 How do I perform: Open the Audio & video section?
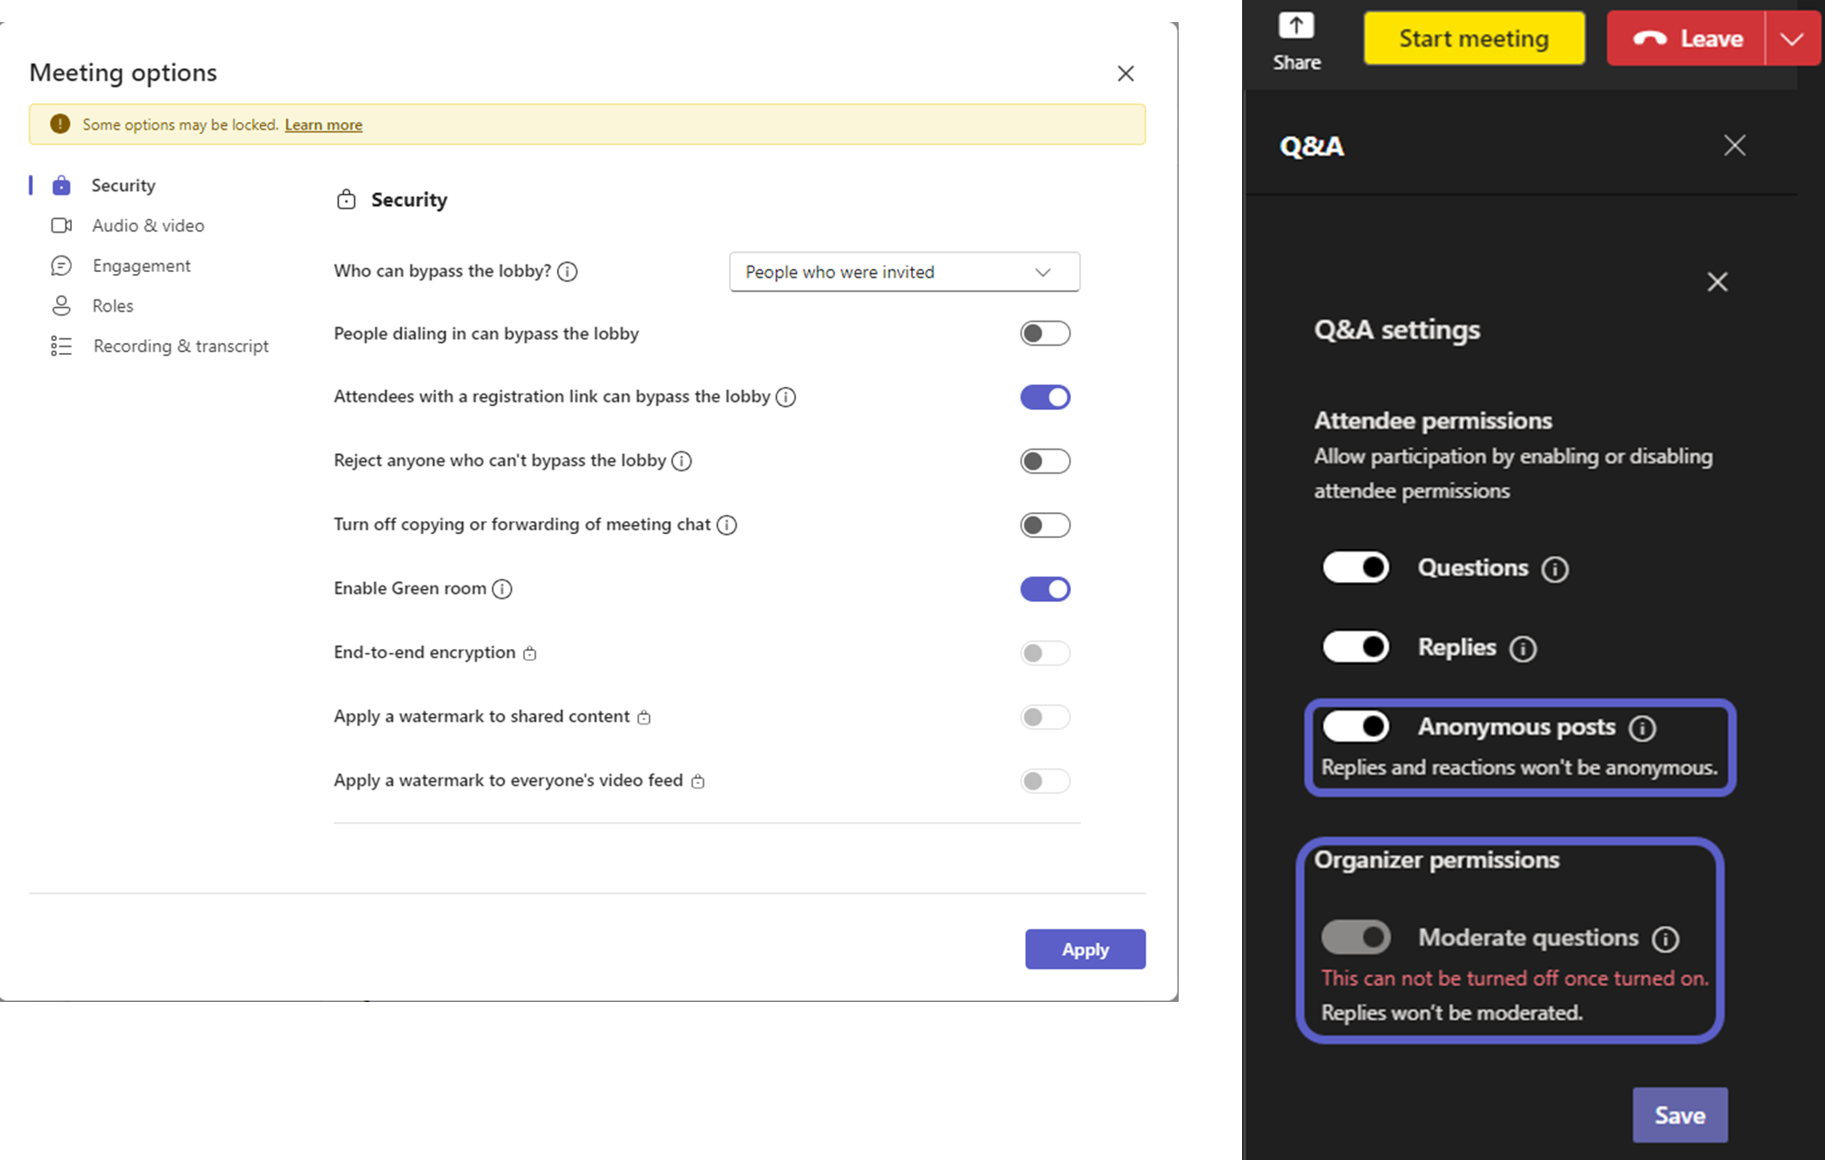click(x=147, y=225)
